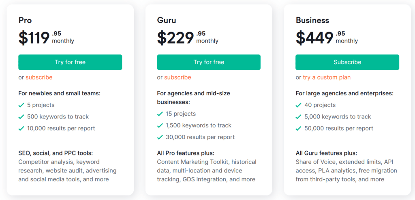The width and height of the screenshot is (415, 200).
Task: Open the Guru plan subscribe link
Action: click(178, 77)
